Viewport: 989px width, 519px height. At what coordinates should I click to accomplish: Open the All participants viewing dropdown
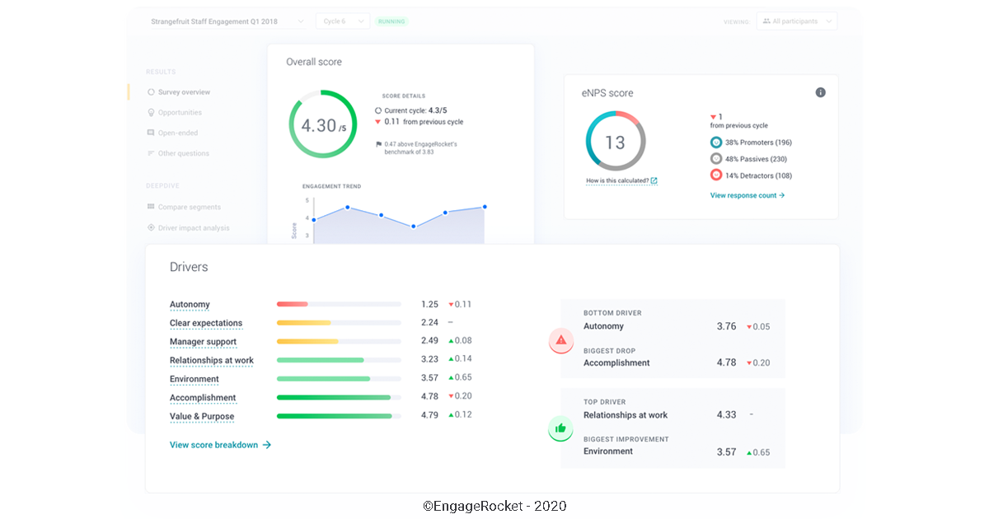796,21
